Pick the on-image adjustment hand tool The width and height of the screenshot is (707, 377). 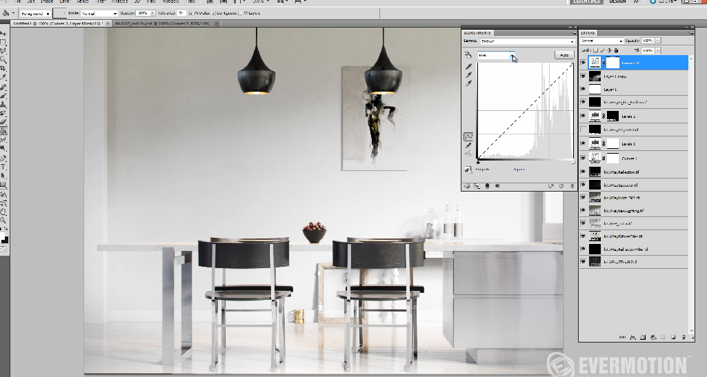[x=468, y=55]
